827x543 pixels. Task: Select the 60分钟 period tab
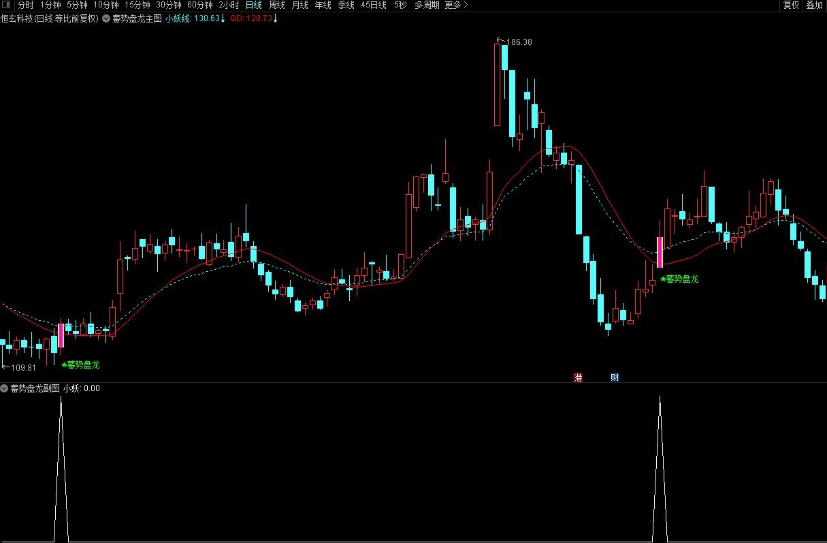tap(199, 5)
